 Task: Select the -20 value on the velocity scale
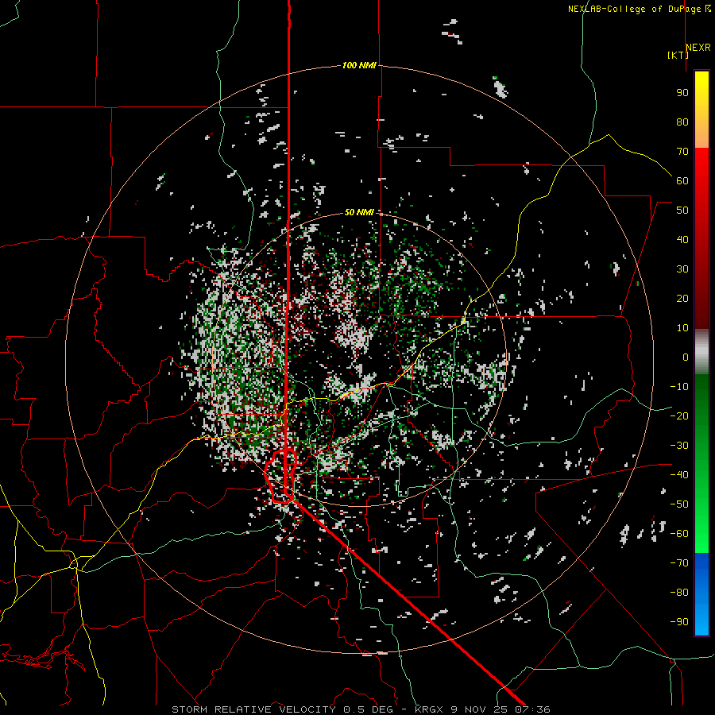(679, 416)
